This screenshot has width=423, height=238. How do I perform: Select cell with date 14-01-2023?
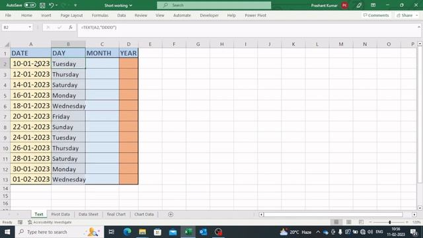(31, 85)
